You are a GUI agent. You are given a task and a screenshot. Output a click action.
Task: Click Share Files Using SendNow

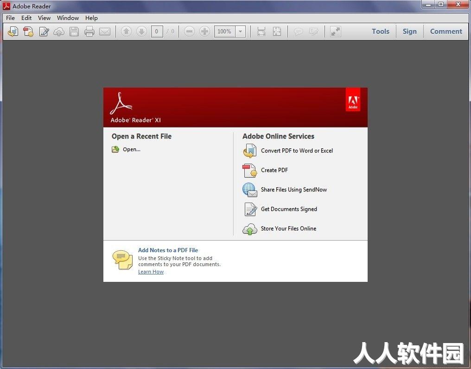pos(294,190)
